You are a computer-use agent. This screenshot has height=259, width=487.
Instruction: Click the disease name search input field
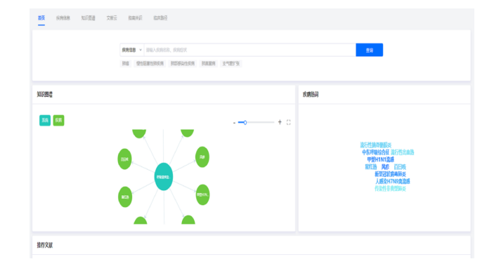[x=250, y=50]
